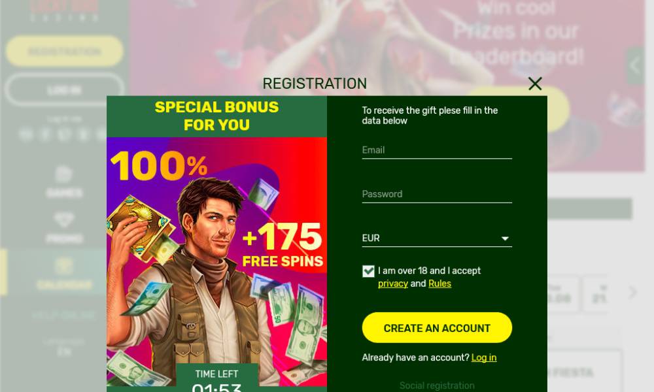
Task: Open the Rules link
Action: click(x=439, y=284)
